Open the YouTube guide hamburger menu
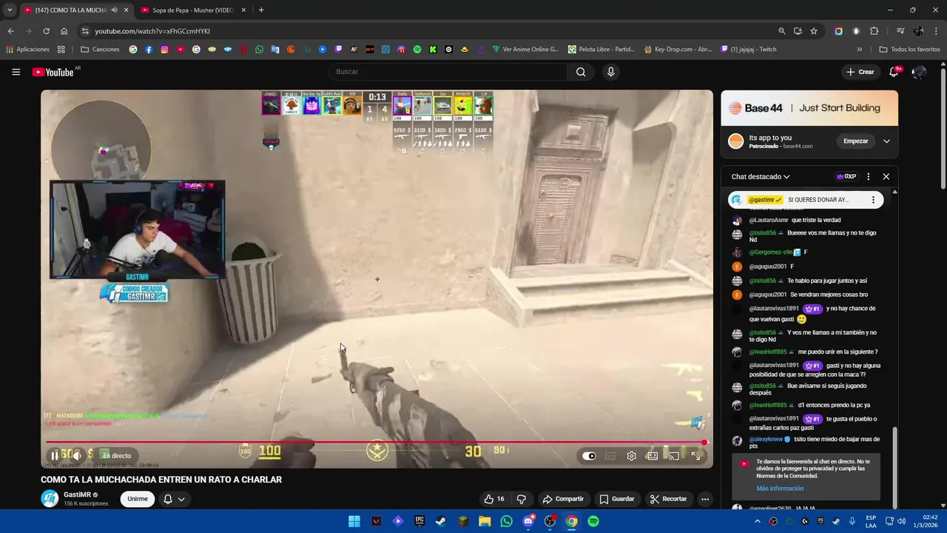947x533 pixels. (x=16, y=72)
